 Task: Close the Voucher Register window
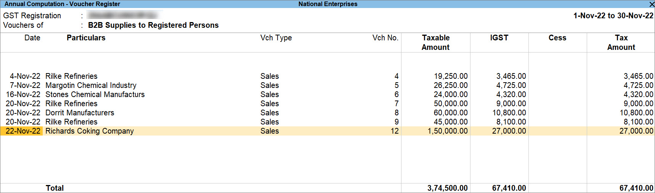[652, 4]
